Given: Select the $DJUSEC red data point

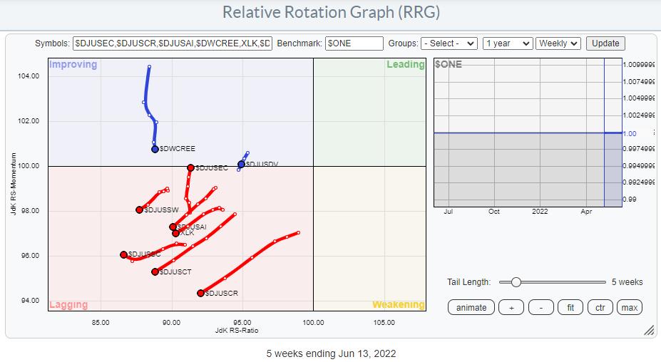Looking at the screenshot, I should pyautogui.click(x=190, y=167).
